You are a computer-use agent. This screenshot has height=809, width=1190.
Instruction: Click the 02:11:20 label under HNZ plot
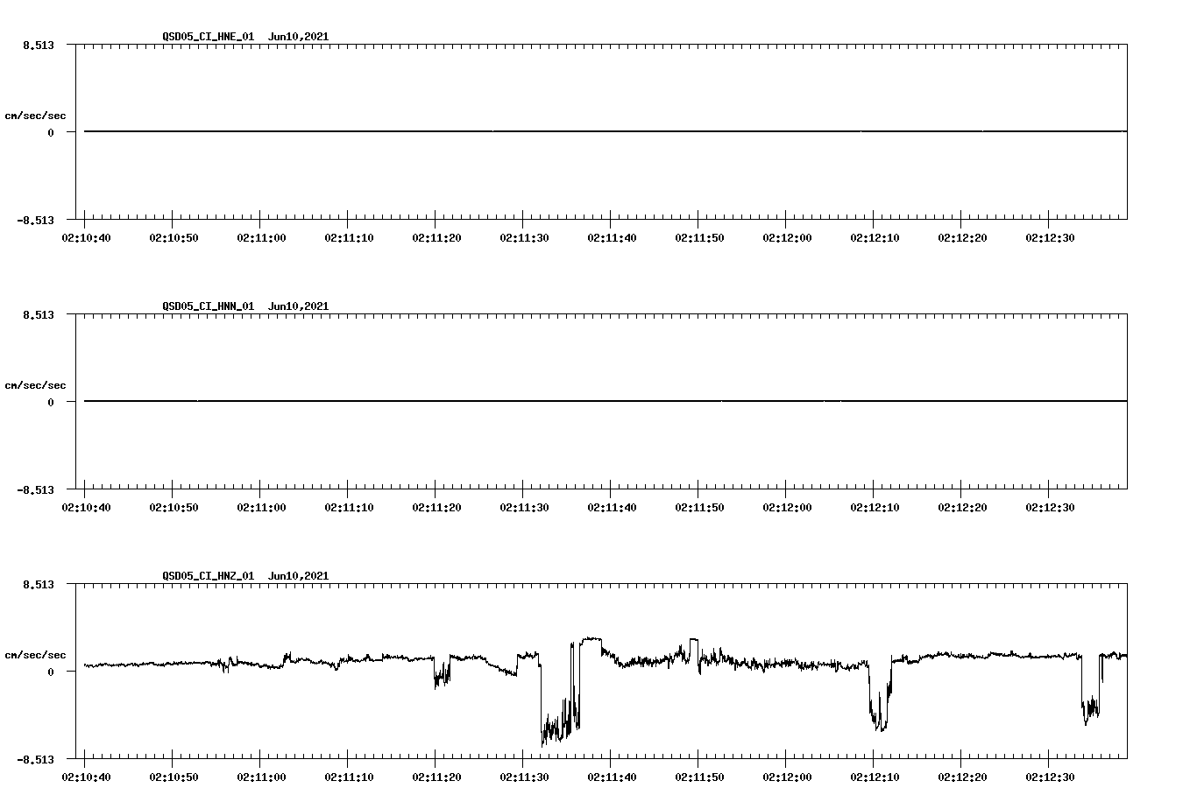click(x=436, y=777)
